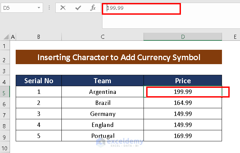Click the Name Box showing D5

point(18,8)
